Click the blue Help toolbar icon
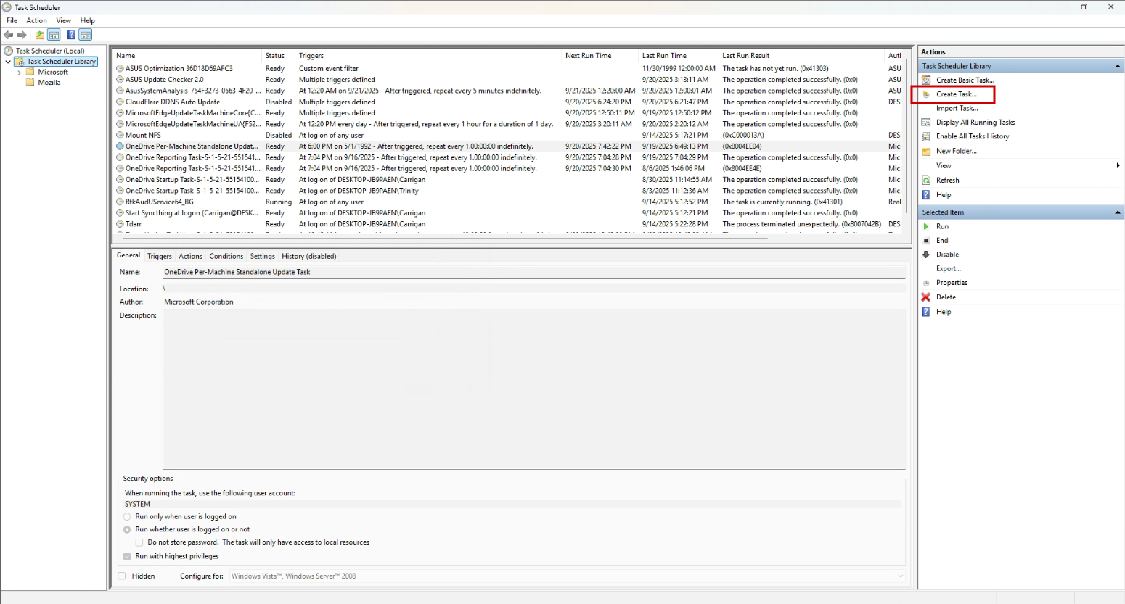The width and height of the screenshot is (1125, 604). 71,35
